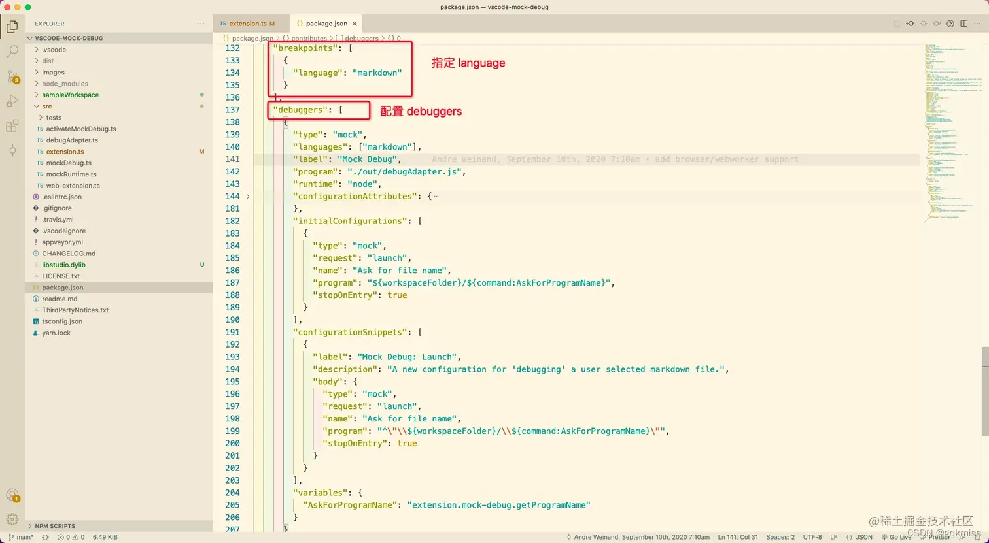Click the synchronize changes icon in status bar
The image size is (989, 543).
pos(45,537)
